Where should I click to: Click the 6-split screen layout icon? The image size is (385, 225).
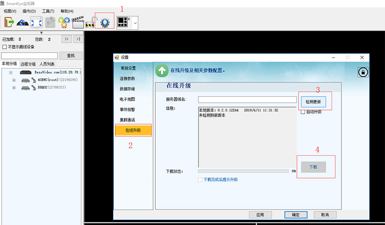tap(124, 22)
